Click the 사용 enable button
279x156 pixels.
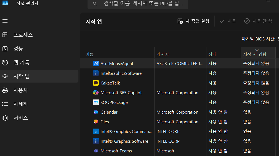(228, 21)
